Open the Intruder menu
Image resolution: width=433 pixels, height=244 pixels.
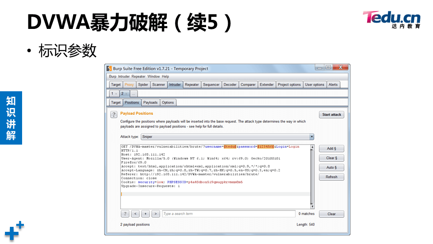(124, 77)
